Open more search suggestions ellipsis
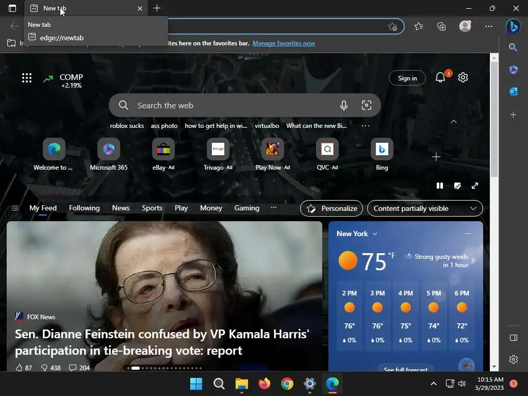This screenshot has height=396, width=528. [366, 126]
